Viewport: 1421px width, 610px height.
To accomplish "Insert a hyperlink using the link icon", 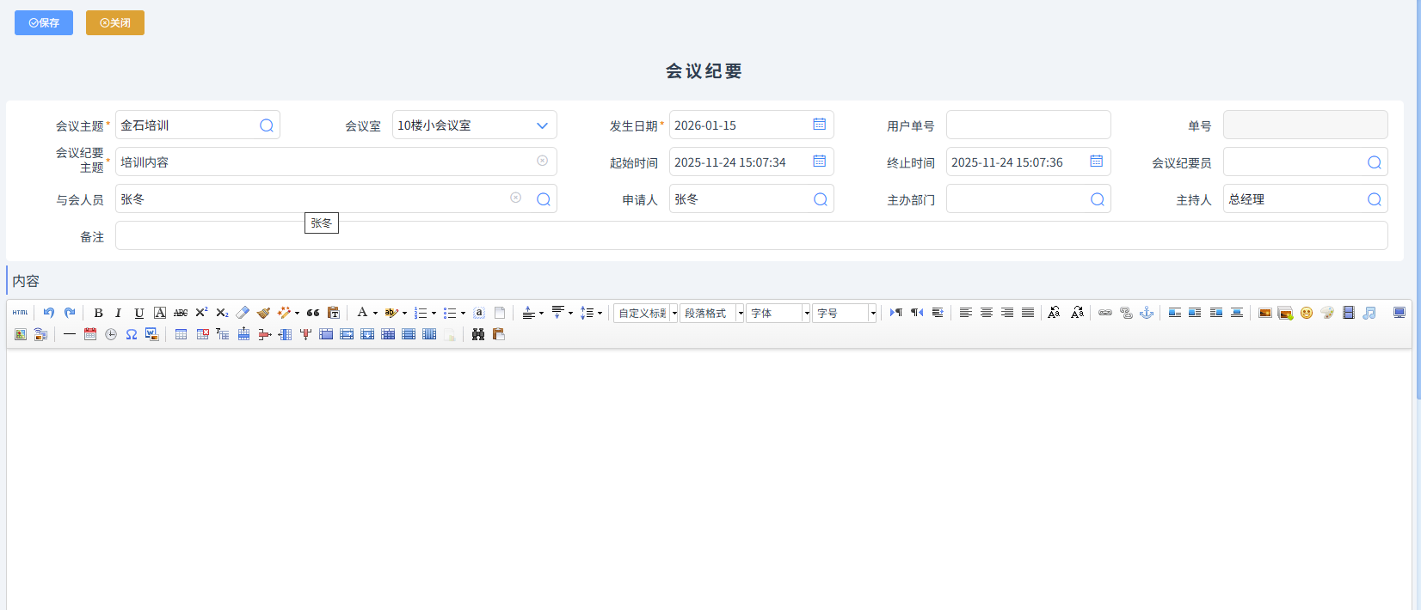I will click(x=1105, y=314).
